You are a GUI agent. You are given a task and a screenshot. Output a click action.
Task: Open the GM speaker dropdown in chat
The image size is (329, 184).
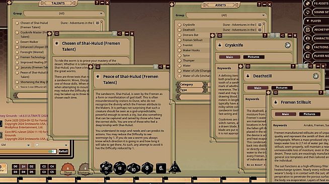click(x=15, y=145)
